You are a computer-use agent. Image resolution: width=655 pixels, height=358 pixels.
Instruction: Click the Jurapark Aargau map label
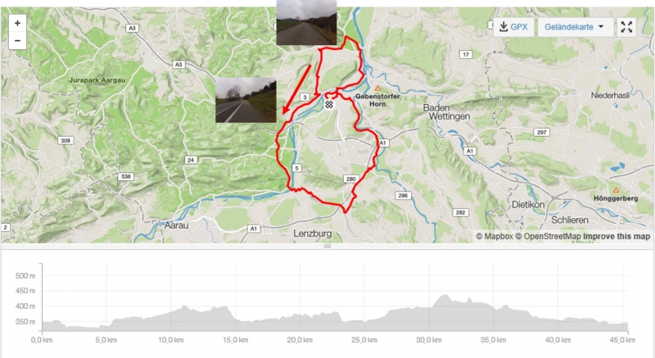[x=97, y=79]
